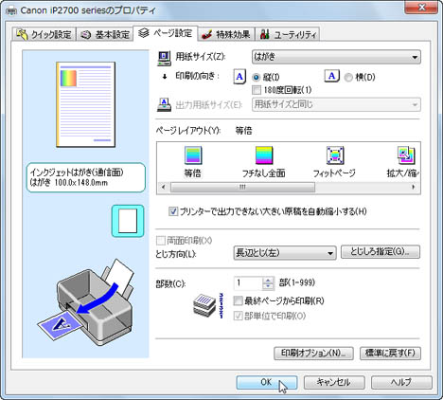Expand the とじ方向 dropdown 長辺とじ(左)
This screenshot has width=443, height=400.
click(x=285, y=253)
